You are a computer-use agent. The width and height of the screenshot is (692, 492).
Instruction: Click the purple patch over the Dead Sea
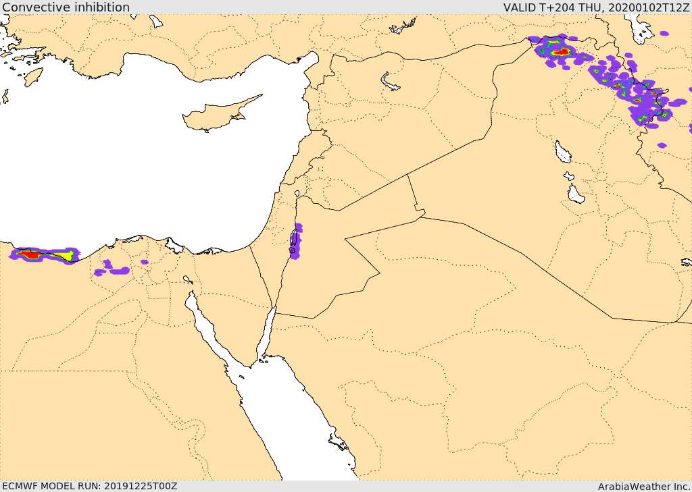[x=295, y=241]
